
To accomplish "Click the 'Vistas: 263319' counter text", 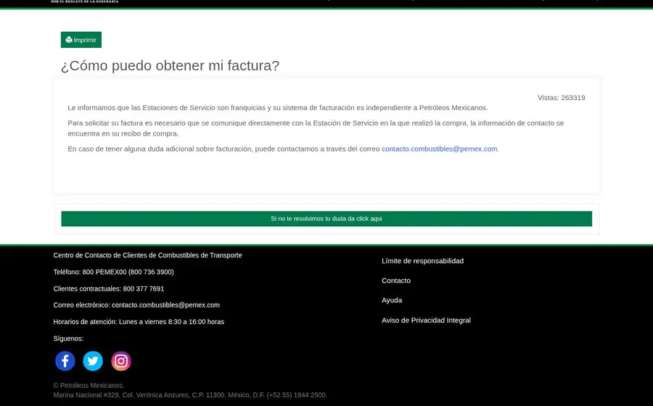I will tap(562, 98).
